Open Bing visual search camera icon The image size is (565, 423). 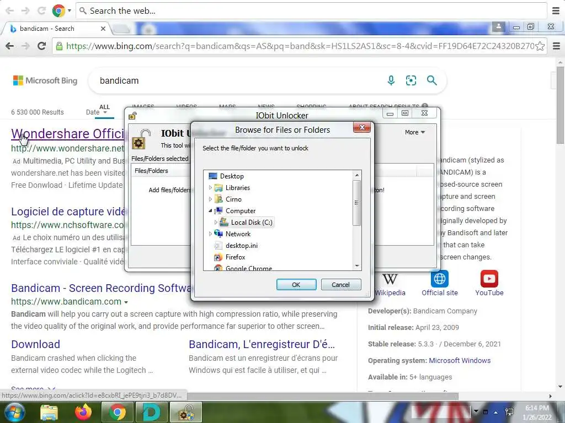(x=411, y=80)
